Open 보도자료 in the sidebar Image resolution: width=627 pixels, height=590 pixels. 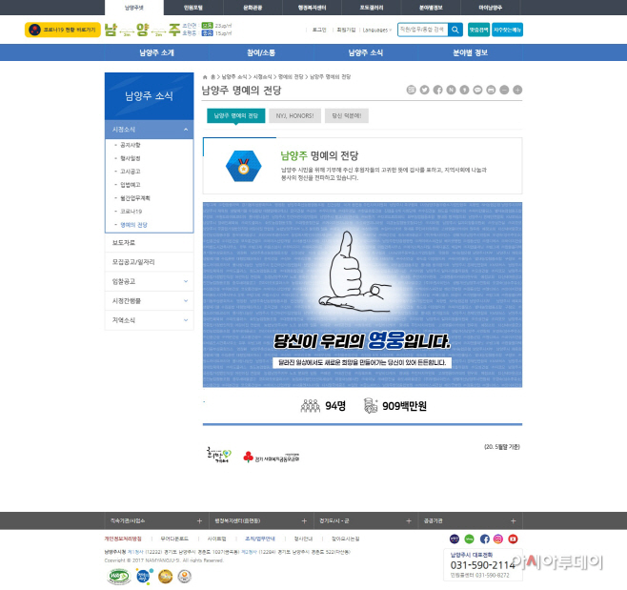pyautogui.click(x=150, y=243)
